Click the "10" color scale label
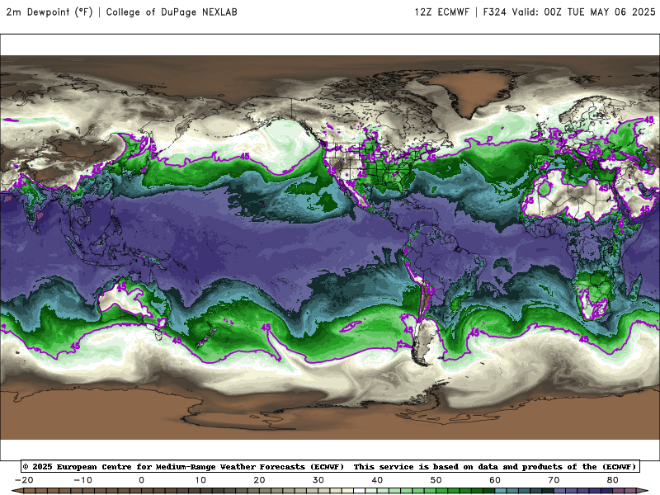The image size is (660, 495). tap(200, 480)
